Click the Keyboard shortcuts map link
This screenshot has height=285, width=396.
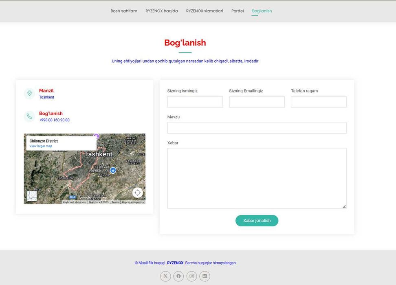(75, 202)
